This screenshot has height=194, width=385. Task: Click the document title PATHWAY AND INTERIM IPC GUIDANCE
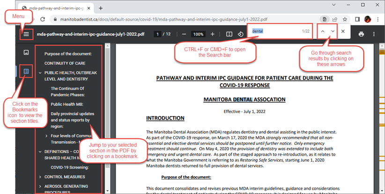pyautogui.click(x=244, y=81)
